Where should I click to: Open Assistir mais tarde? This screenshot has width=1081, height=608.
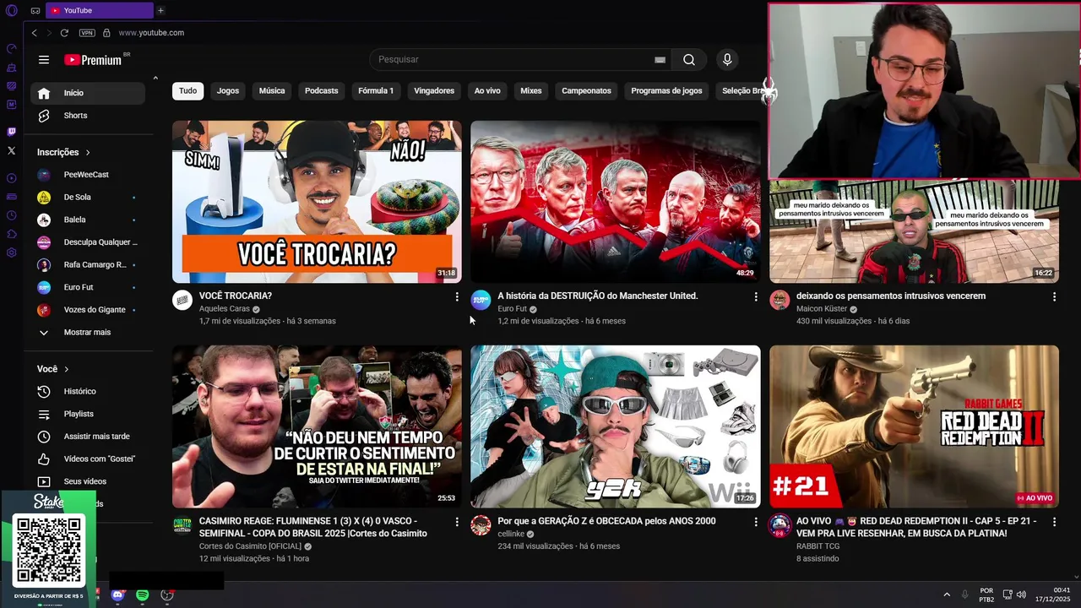click(x=88, y=437)
